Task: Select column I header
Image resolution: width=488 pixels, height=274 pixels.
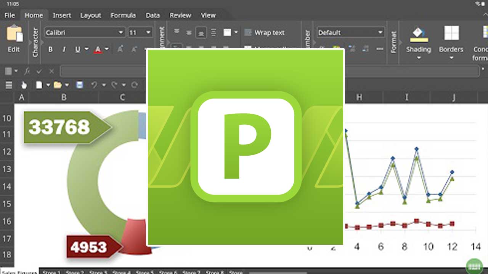Action: point(407,97)
